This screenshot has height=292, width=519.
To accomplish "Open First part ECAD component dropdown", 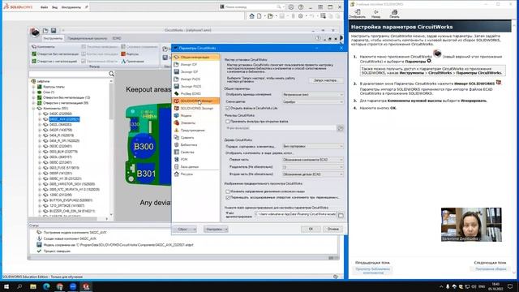I will pyautogui.click(x=313, y=160).
